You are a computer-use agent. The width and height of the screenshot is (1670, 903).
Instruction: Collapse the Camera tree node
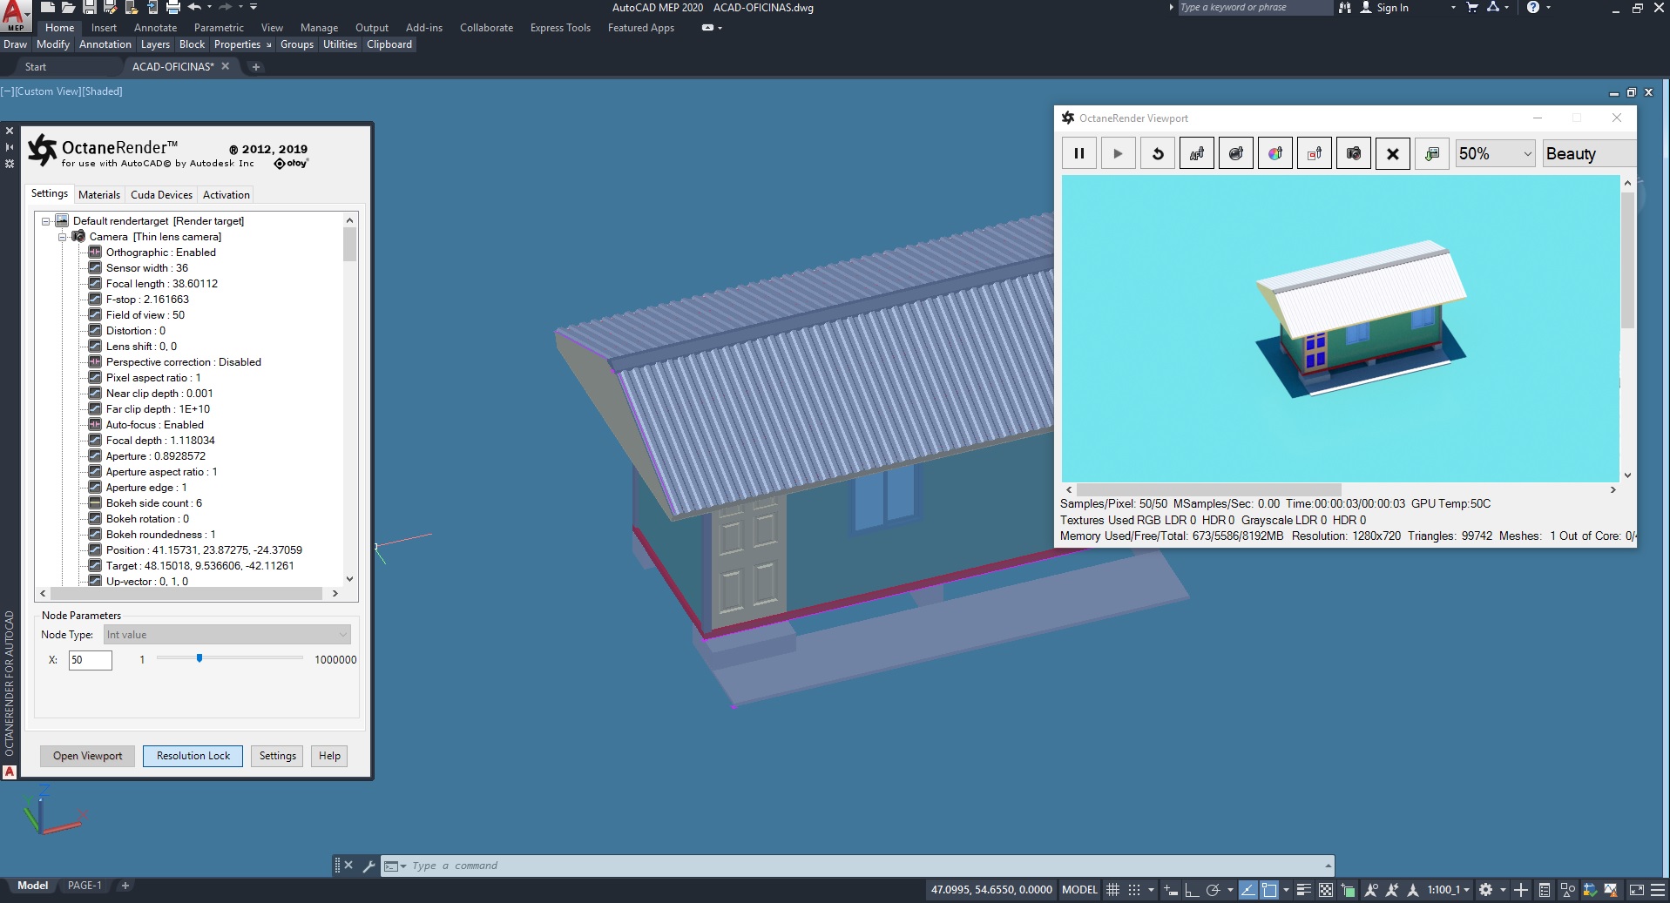click(63, 237)
